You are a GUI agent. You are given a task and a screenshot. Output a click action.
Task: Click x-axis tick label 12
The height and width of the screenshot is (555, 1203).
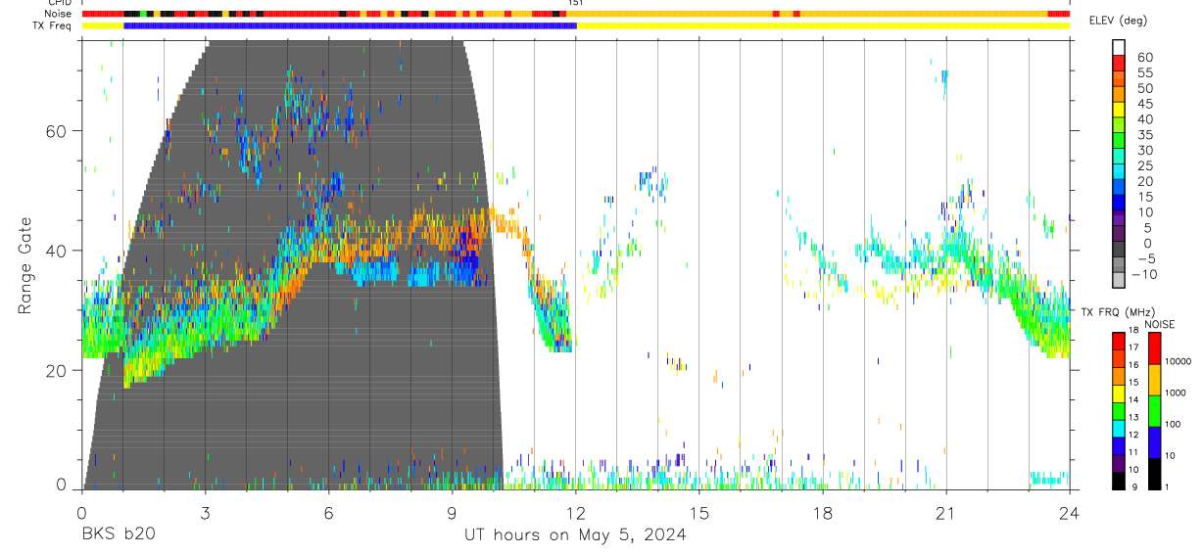[576, 513]
